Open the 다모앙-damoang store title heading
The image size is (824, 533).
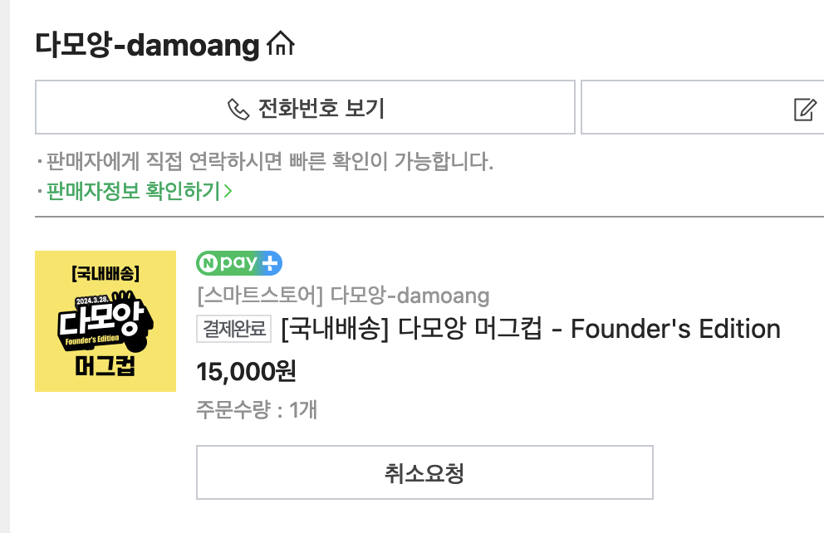pyautogui.click(x=147, y=45)
